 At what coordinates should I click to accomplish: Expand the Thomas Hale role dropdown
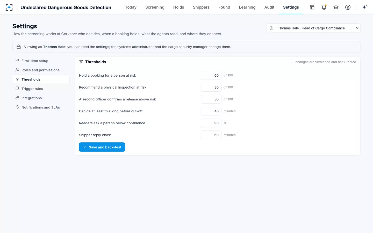[x=313, y=28]
